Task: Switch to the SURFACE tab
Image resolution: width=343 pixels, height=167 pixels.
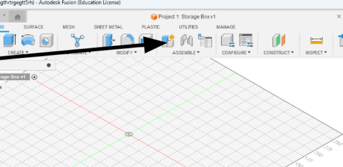Action: pos(33,27)
